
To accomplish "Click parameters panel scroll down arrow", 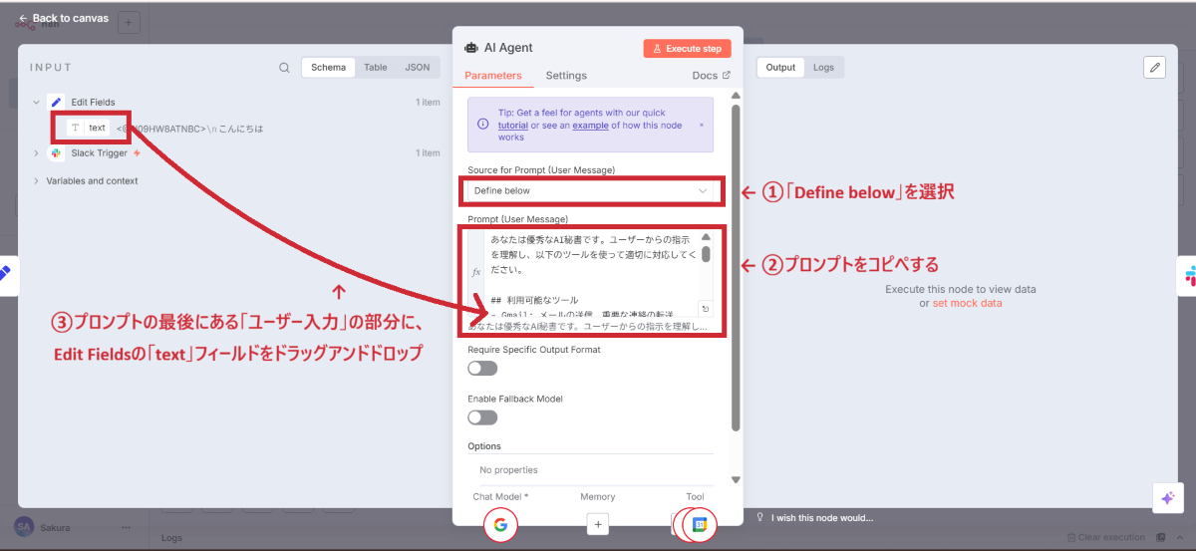I will [x=736, y=479].
